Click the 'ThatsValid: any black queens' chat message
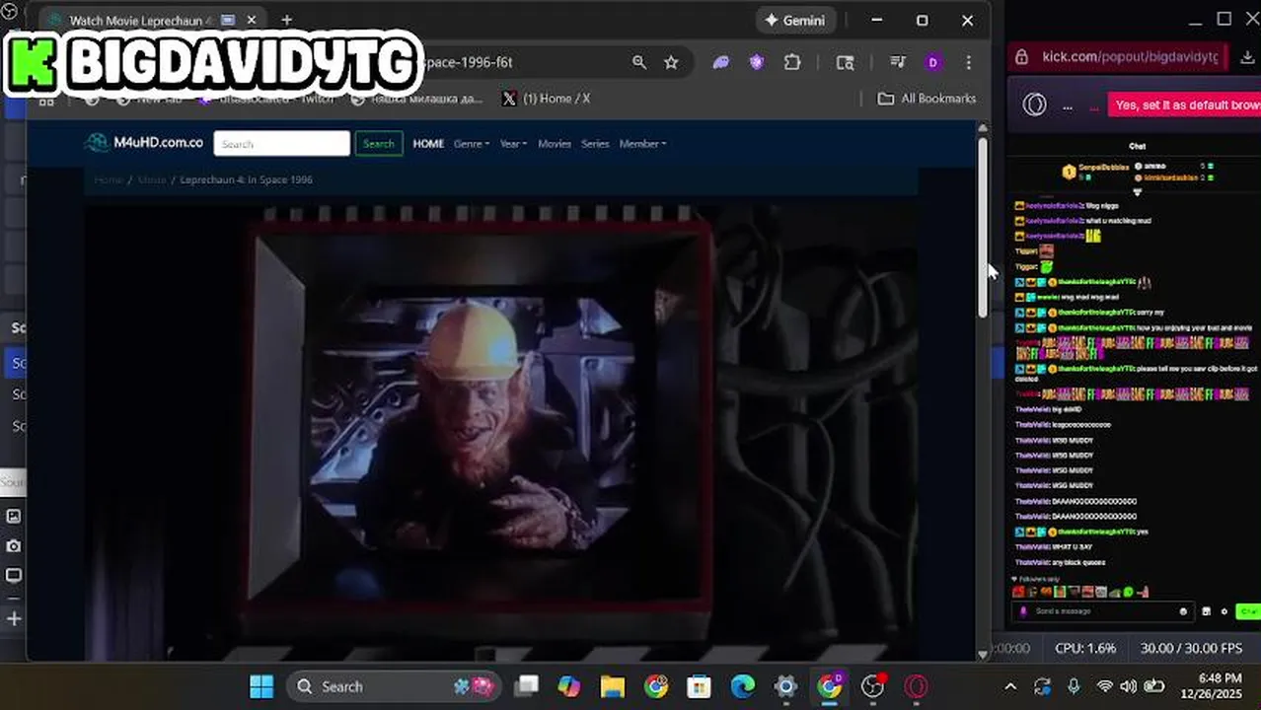The image size is (1261, 710). [1061, 562]
